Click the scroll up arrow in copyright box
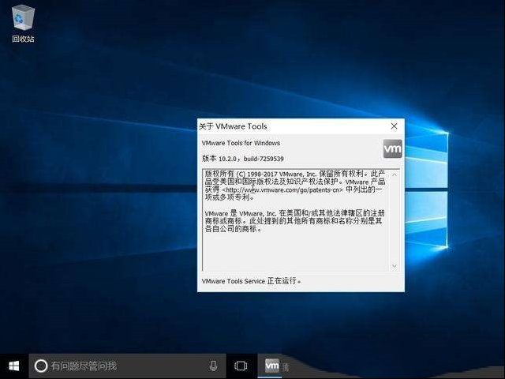 pyautogui.click(x=395, y=174)
